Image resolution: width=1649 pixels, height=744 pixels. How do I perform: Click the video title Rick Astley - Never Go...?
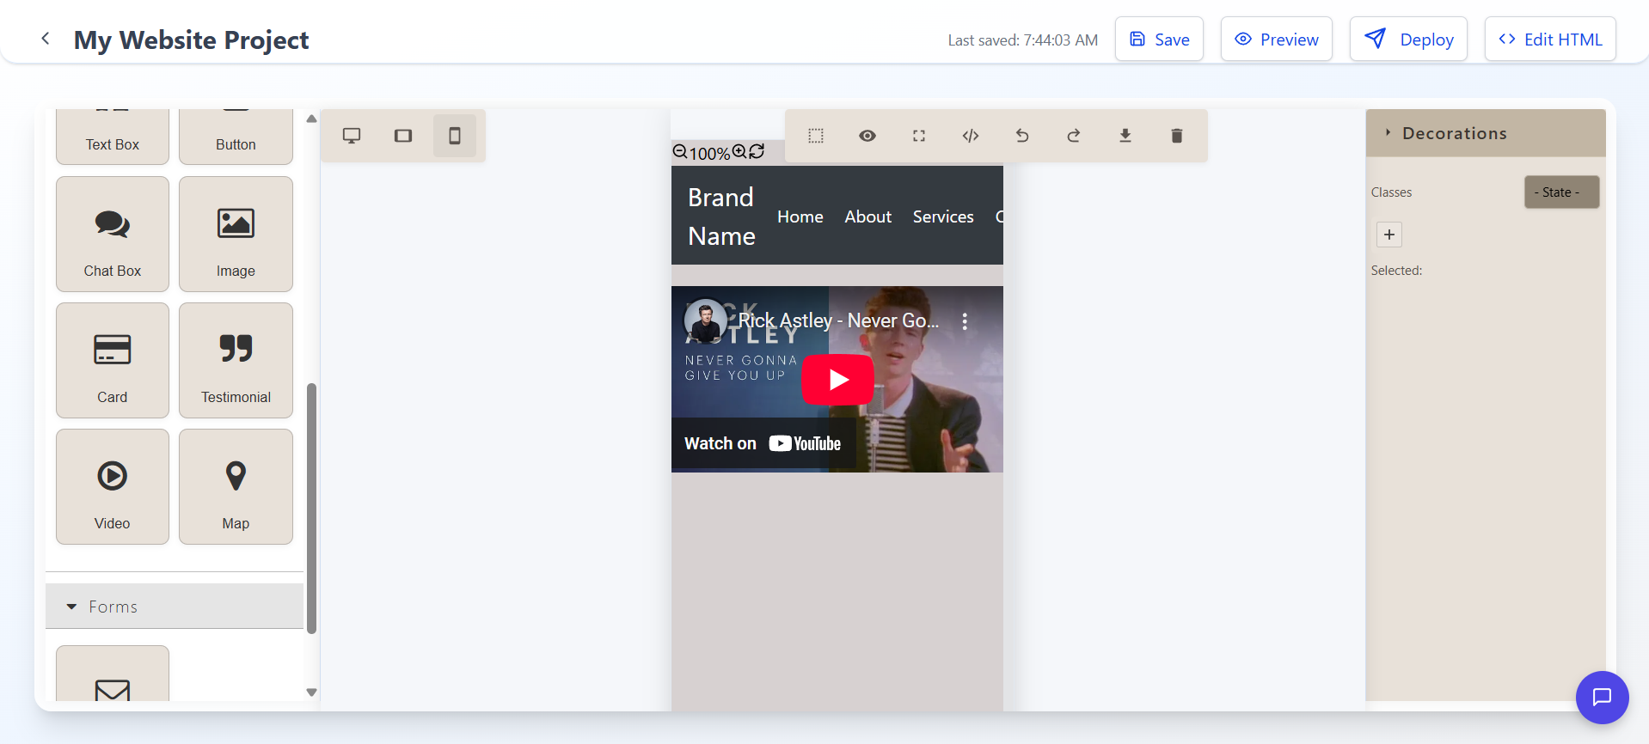point(838,320)
